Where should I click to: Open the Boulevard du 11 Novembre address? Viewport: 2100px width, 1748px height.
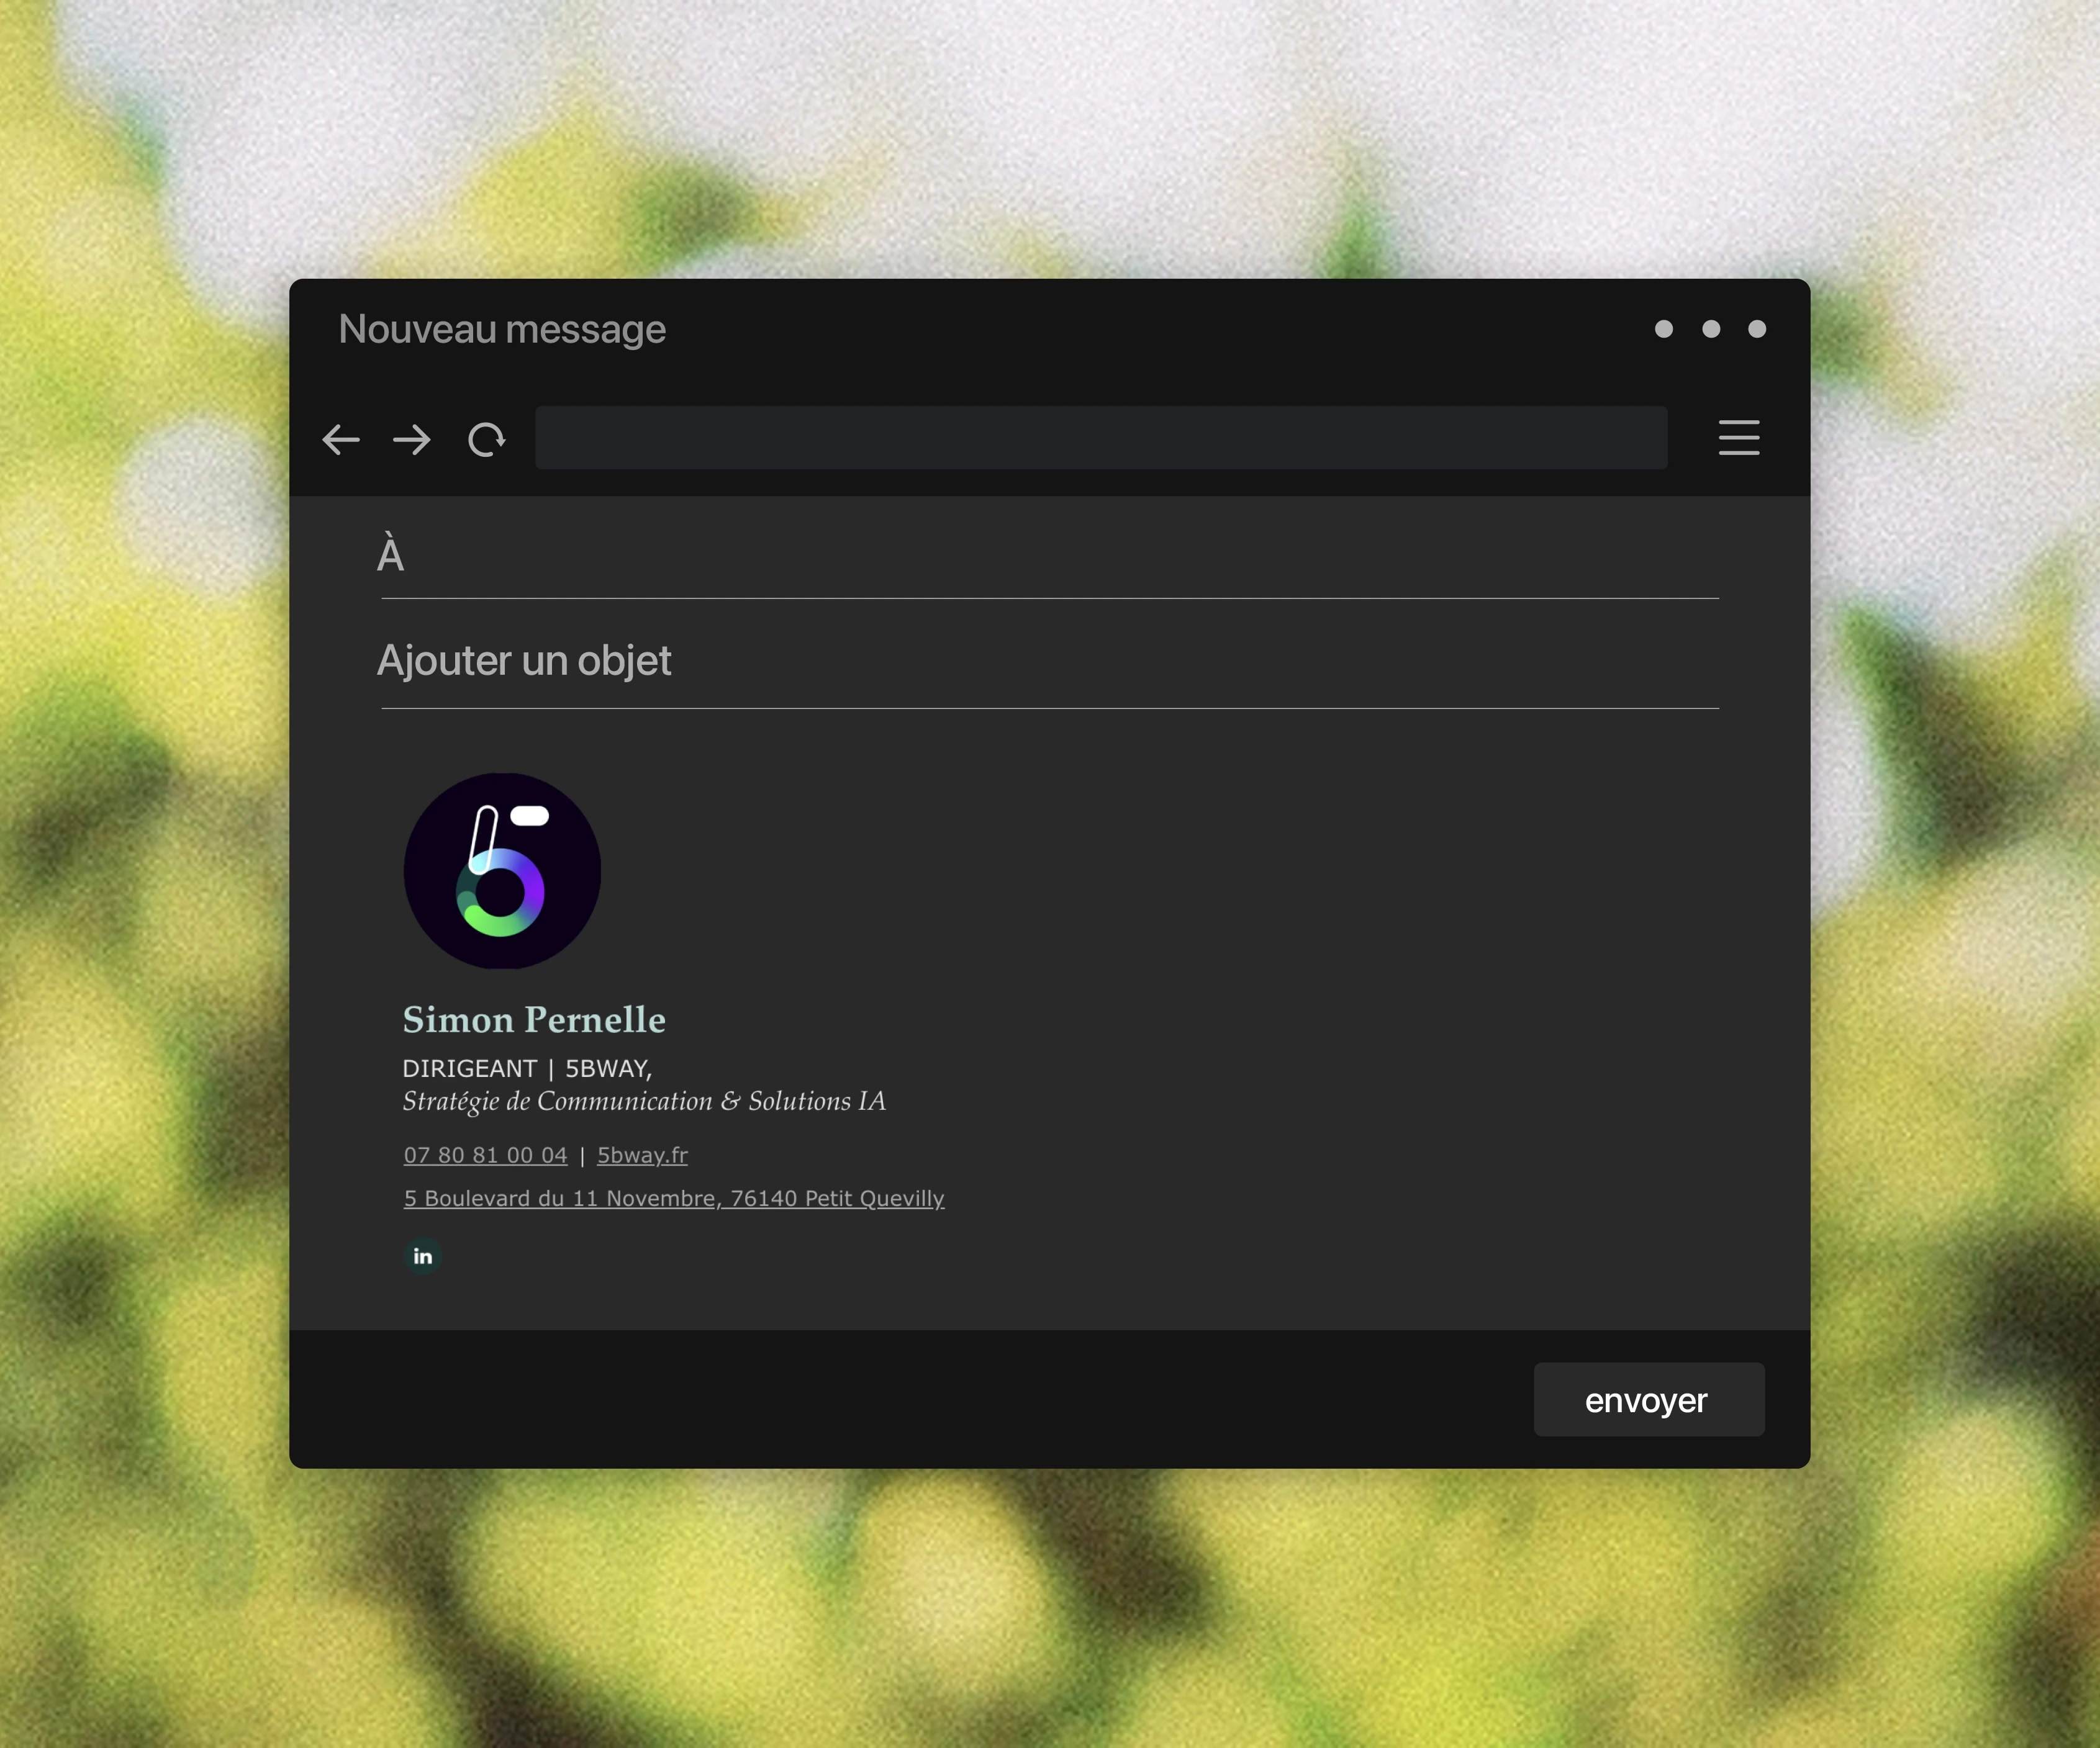tap(673, 1198)
